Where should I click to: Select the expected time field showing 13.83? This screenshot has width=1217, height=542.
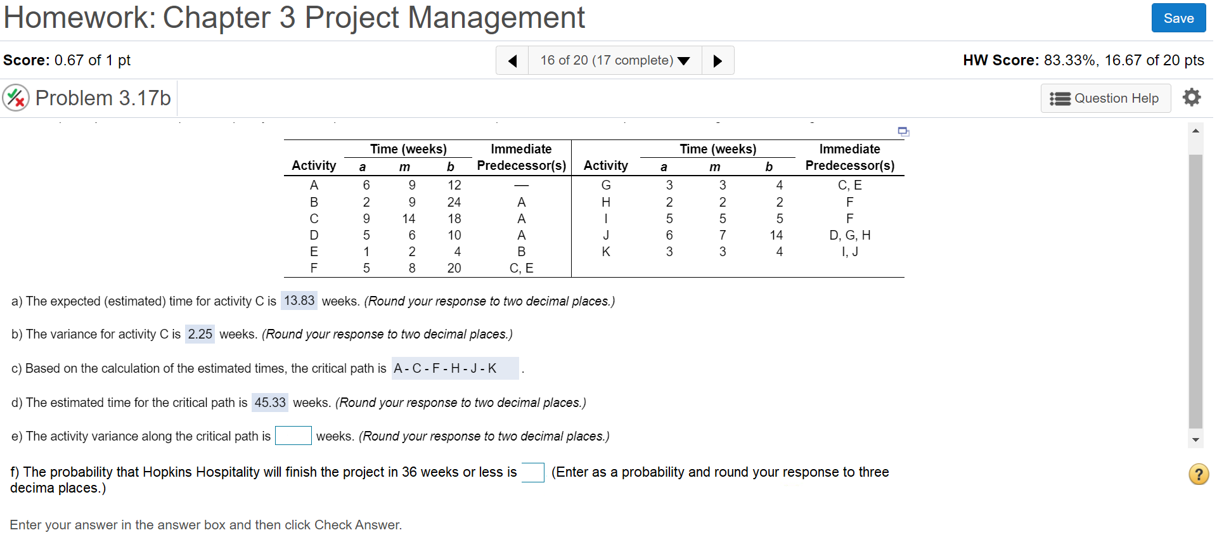pyautogui.click(x=299, y=300)
